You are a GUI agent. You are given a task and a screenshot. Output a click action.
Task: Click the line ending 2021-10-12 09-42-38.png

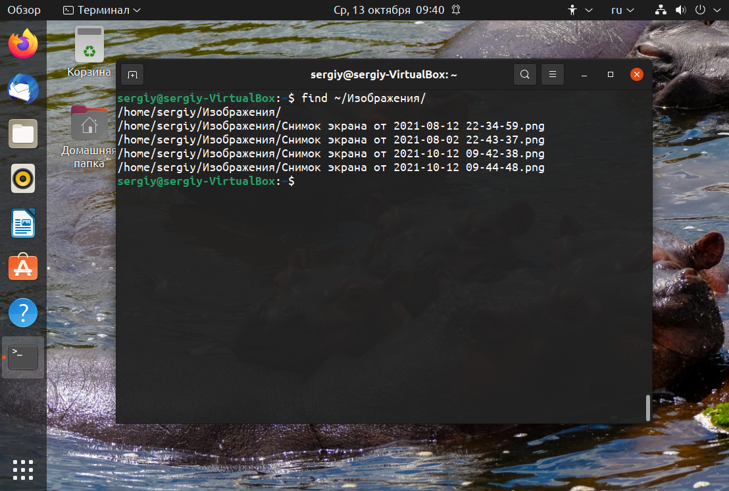pyautogui.click(x=331, y=153)
